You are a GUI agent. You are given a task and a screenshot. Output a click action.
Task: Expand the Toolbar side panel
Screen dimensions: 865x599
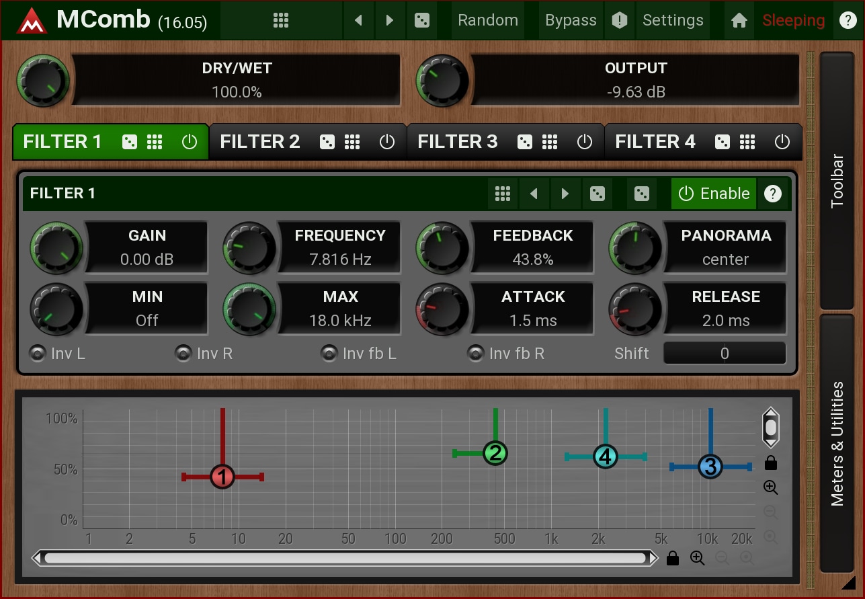(x=837, y=180)
